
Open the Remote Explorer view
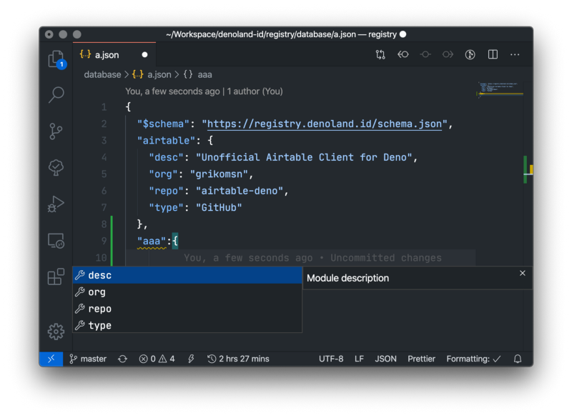[56, 241]
